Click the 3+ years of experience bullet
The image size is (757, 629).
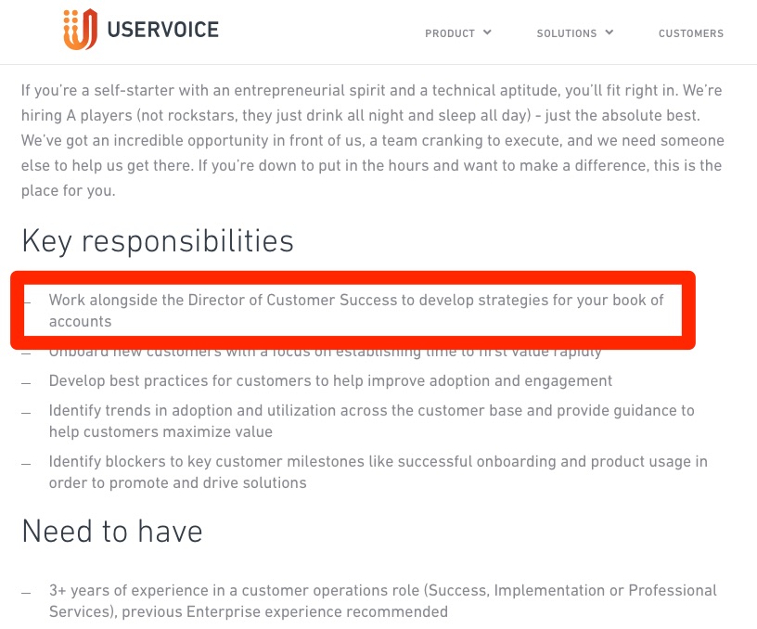pos(383,601)
